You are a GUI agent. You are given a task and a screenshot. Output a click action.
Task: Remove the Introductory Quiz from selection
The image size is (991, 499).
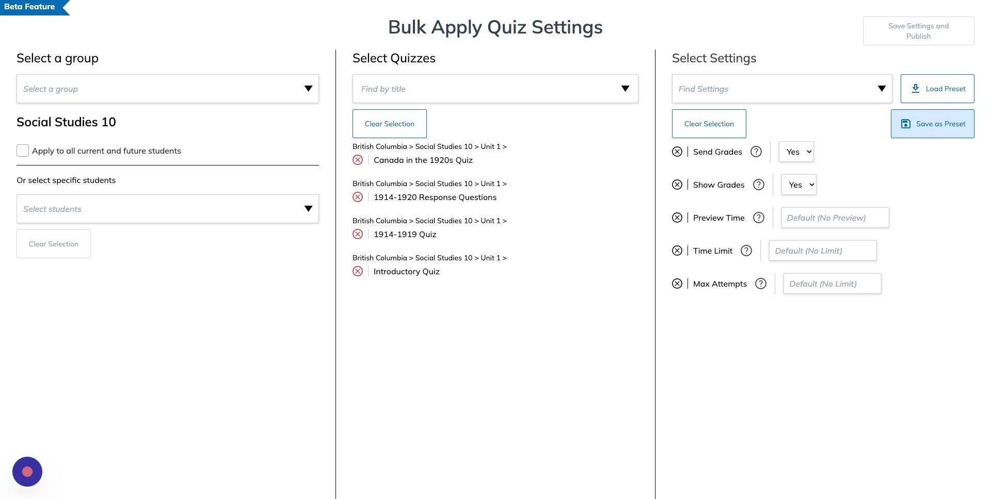click(x=358, y=271)
